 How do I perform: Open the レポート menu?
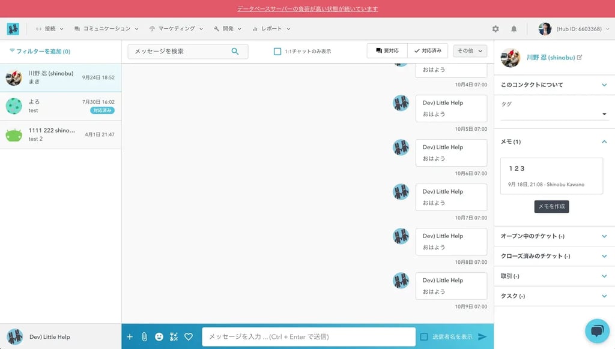click(271, 28)
